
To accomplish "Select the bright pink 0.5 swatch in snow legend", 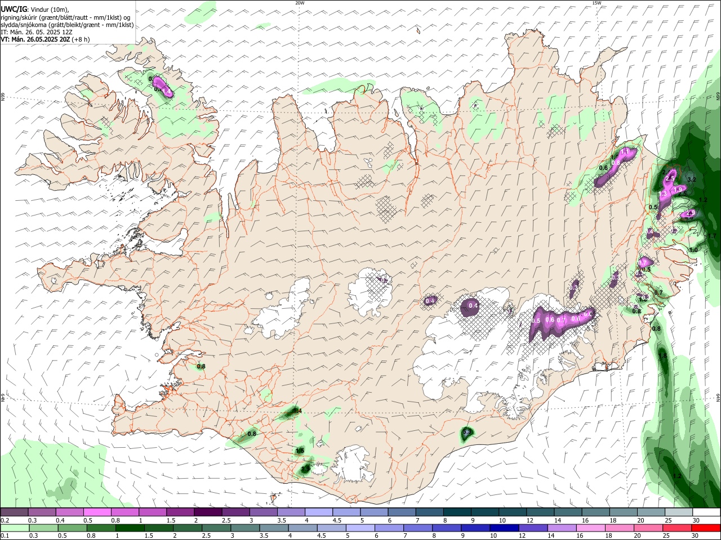I will [x=97, y=512].
